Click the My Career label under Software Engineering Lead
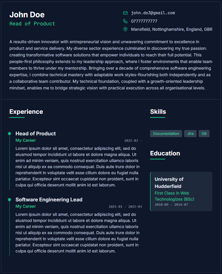This screenshot has width=222, height=274. (x=26, y=206)
